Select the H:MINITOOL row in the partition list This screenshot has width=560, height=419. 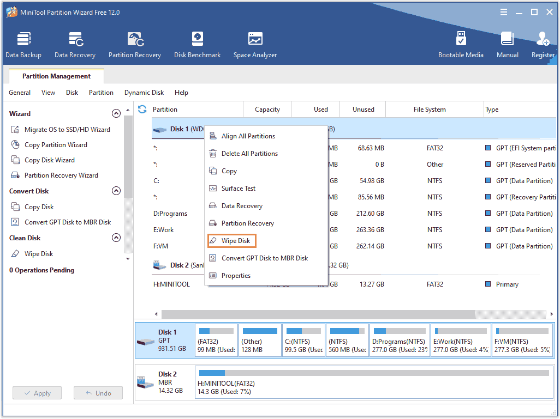[354, 284]
